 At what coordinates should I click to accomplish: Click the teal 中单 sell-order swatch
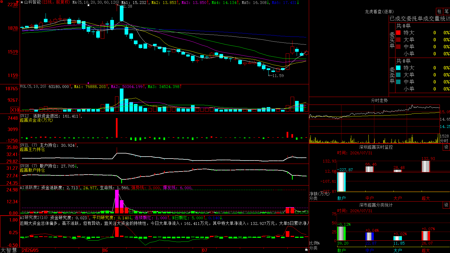point(398,82)
